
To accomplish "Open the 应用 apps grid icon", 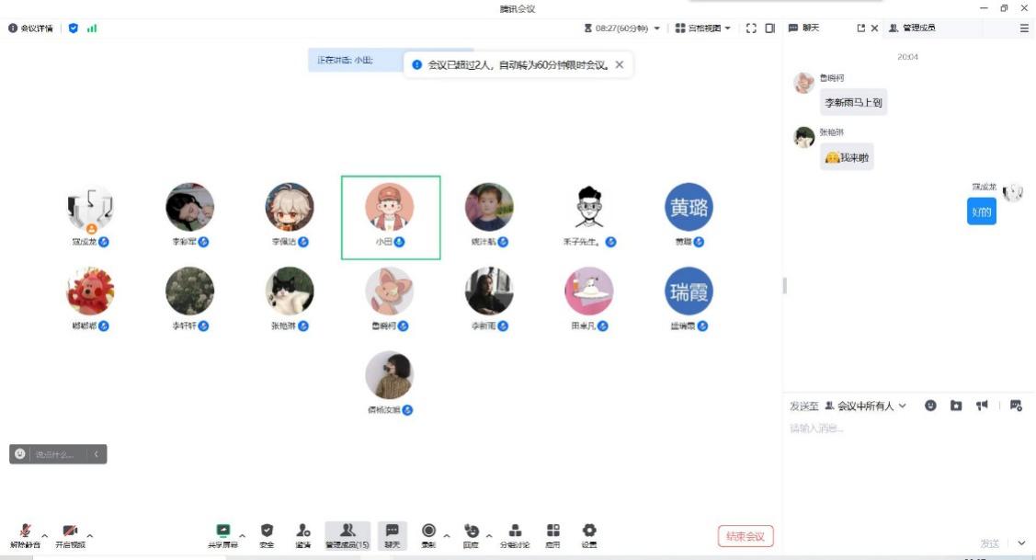I will click(552, 534).
